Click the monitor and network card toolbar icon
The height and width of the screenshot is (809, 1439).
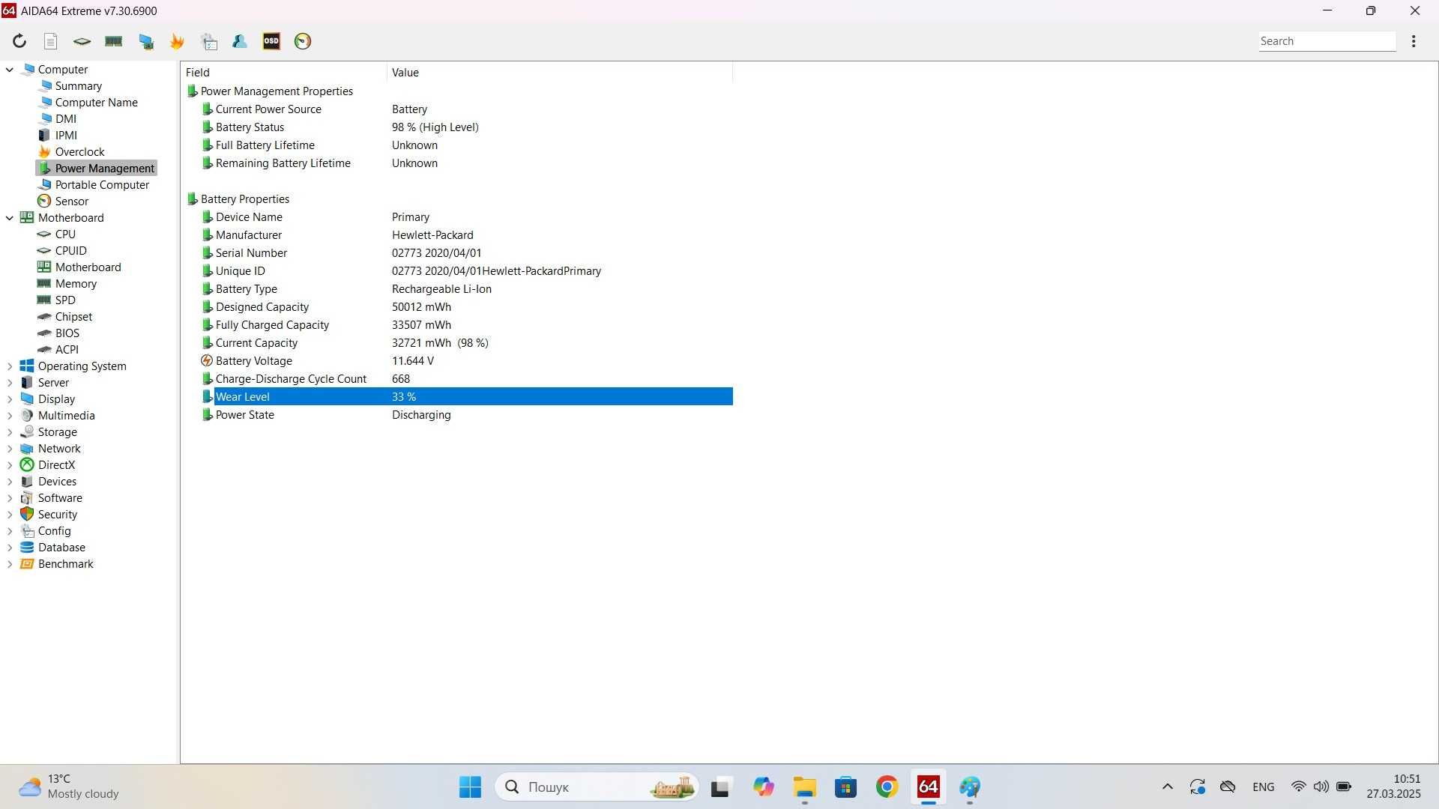146,41
